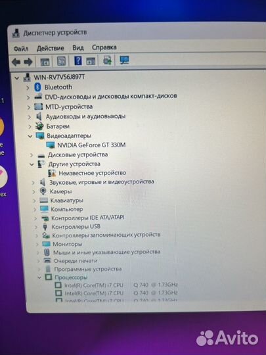266x355 pixels.
Task: Open the Файл menu
Action: coord(21,49)
